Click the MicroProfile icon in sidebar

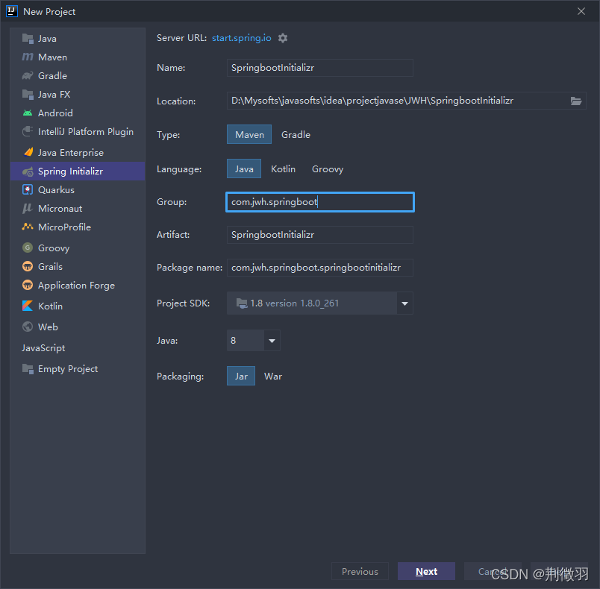coord(28,227)
